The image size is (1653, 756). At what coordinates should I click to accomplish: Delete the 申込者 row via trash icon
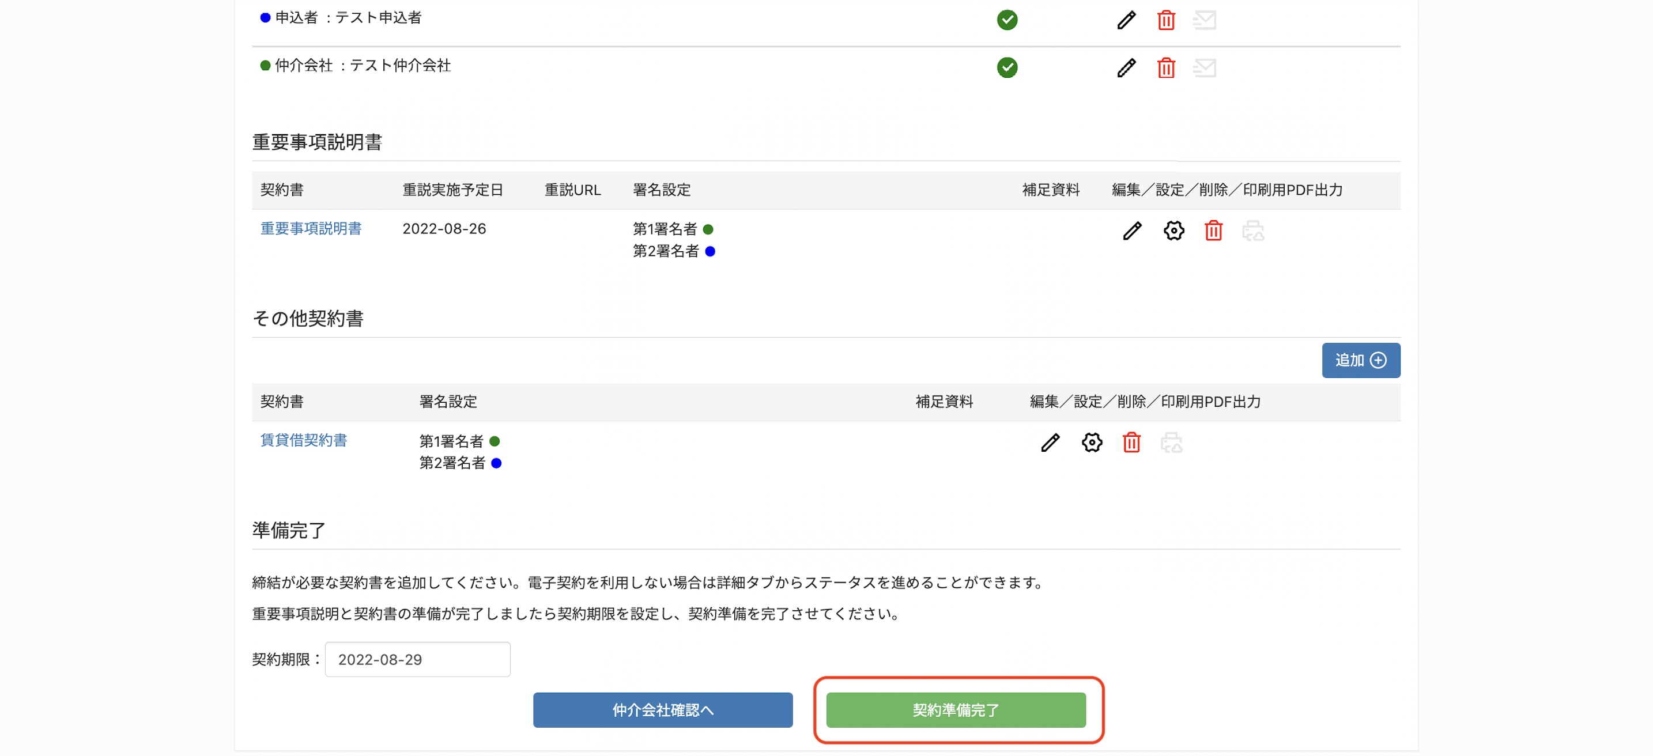click(1166, 20)
